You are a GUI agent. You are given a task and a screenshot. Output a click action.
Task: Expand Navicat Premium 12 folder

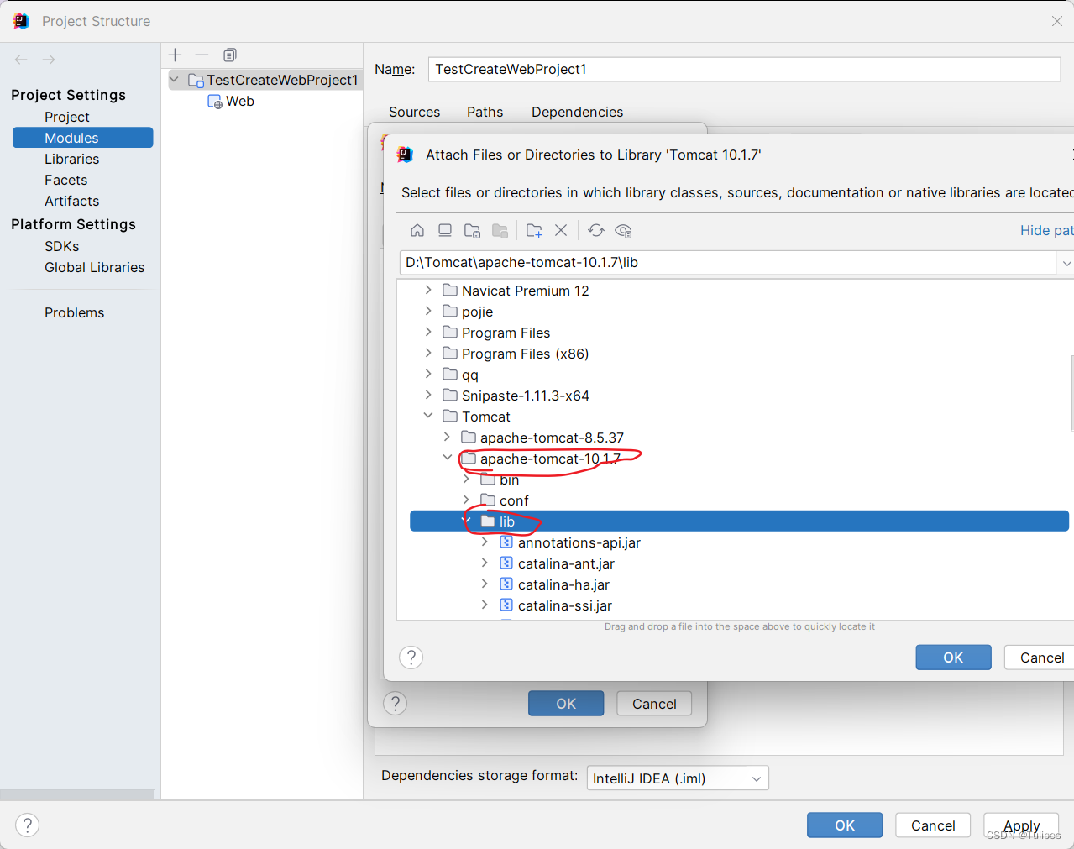click(x=428, y=291)
